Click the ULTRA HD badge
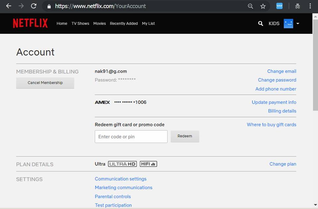The image size is (318, 209). point(123,164)
